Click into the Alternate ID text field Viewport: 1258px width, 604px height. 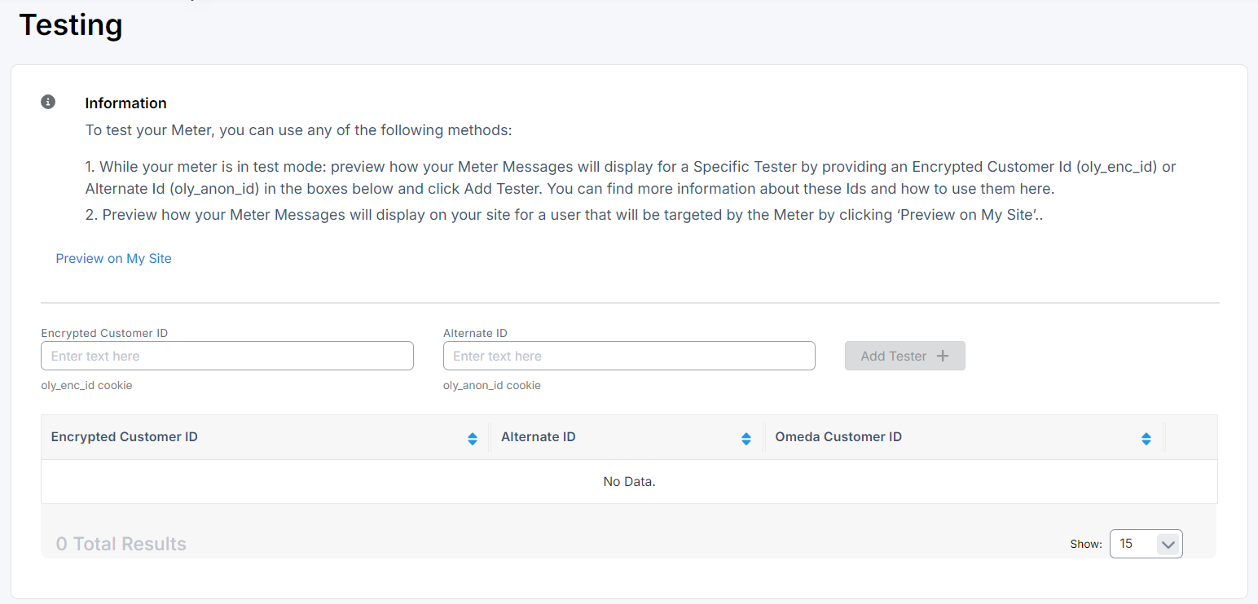coord(629,356)
